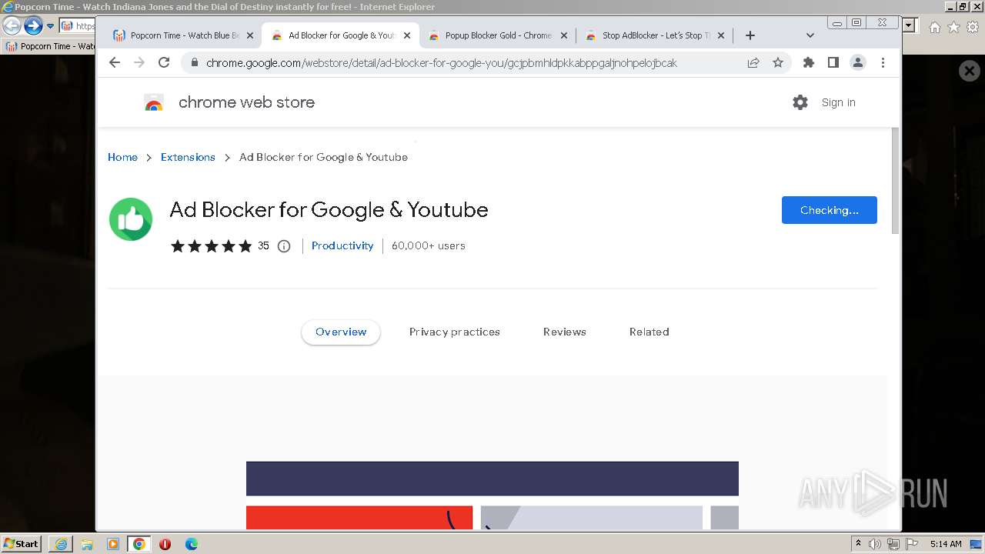Click the five-star rating display
The width and height of the screenshot is (985, 554).
[x=212, y=246]
